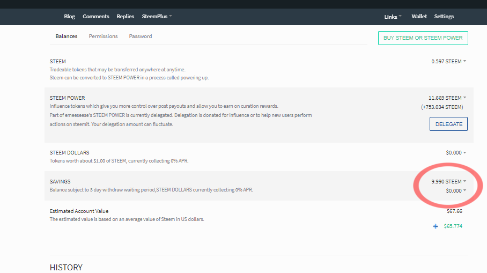Open the 0.597 STEEM balance dropdown
Viewport: 487px width, 273px height.
coord(448,62)
